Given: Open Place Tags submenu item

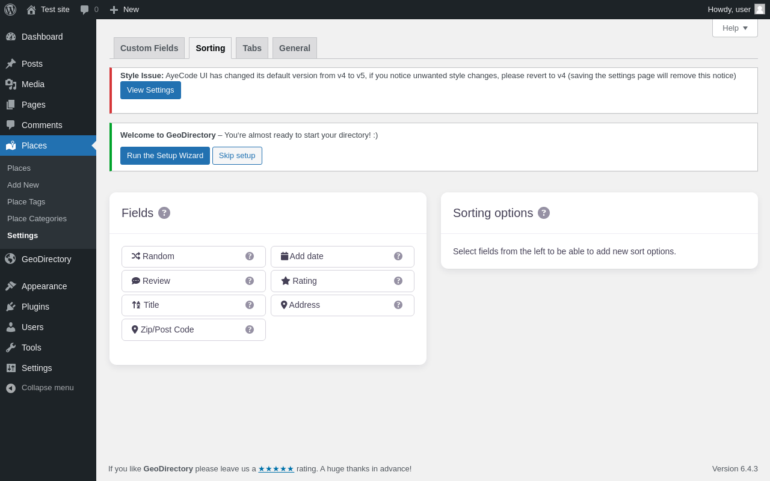Looking at the screenshot, I should (26, 202).
